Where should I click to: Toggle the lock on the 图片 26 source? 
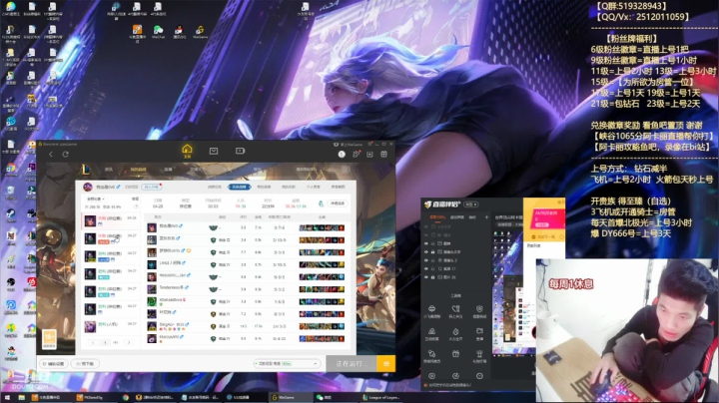(x=432, y=277)
